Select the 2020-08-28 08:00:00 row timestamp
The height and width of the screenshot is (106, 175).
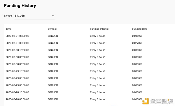(17, 99)
